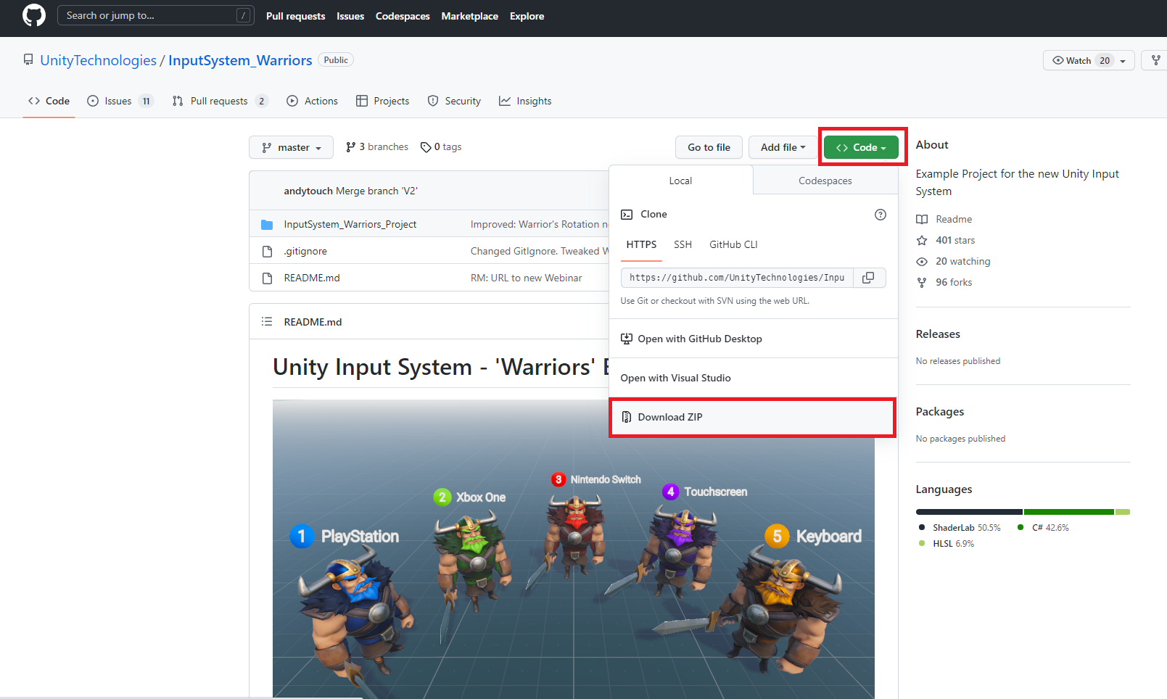Toggle the green Code dropdown button
1167x699 pixels.
pos(861,147)
